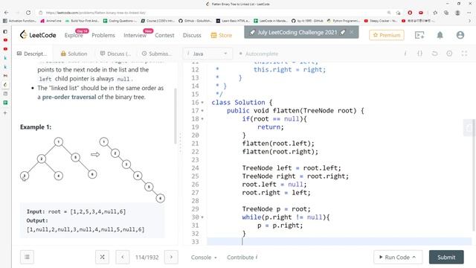
Task: Switch to the Solution tab
Action: 74,54
